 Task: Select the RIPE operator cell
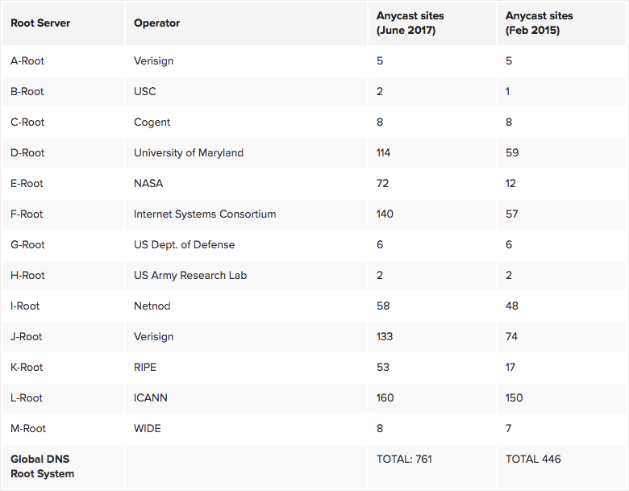tap(145, 367)
